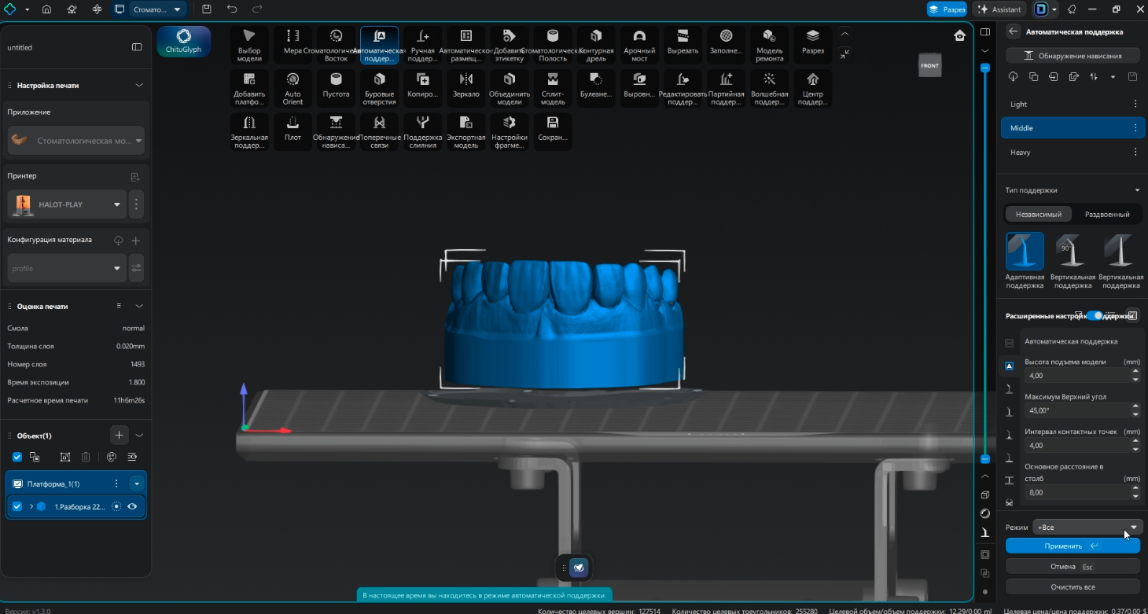
Task: Open the Добавить этикетку label tool
Action: [509, 45]
